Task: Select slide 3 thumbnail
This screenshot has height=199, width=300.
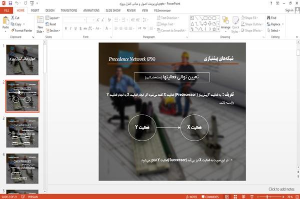Action: (22, 132)
